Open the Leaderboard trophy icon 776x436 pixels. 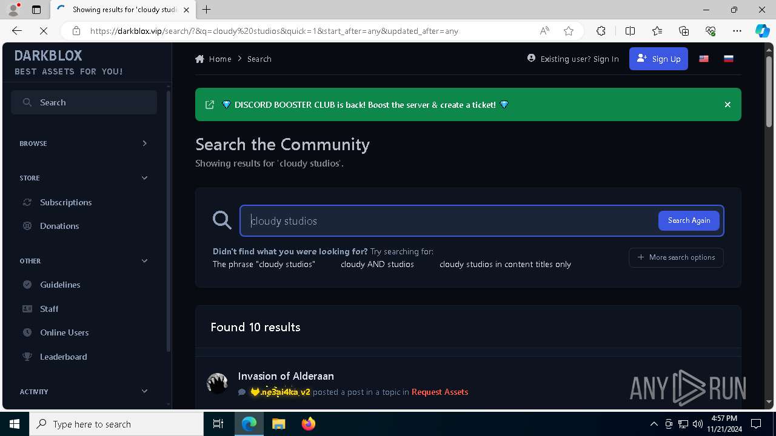[x=27, y=357]
